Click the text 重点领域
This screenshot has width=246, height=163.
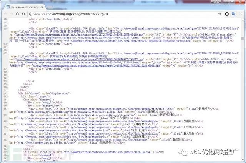pos(178,140)
